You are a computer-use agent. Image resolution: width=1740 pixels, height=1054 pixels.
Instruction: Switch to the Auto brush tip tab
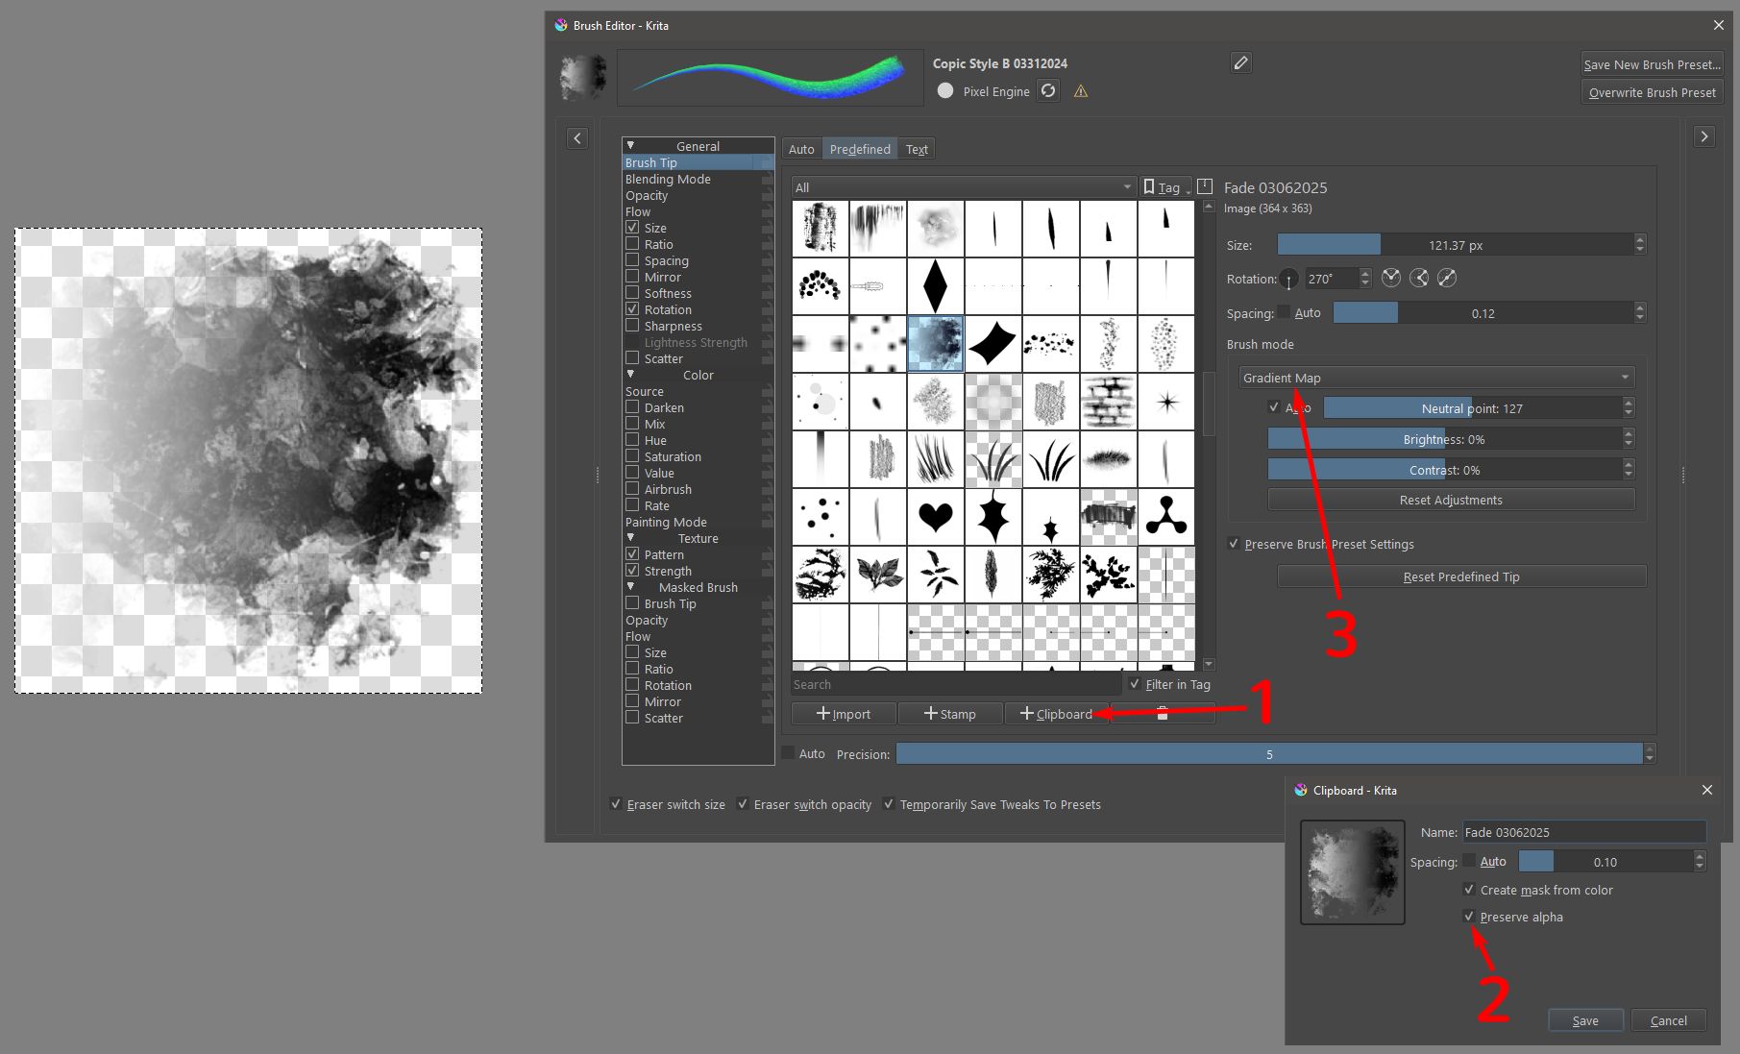tap(801, 149)
